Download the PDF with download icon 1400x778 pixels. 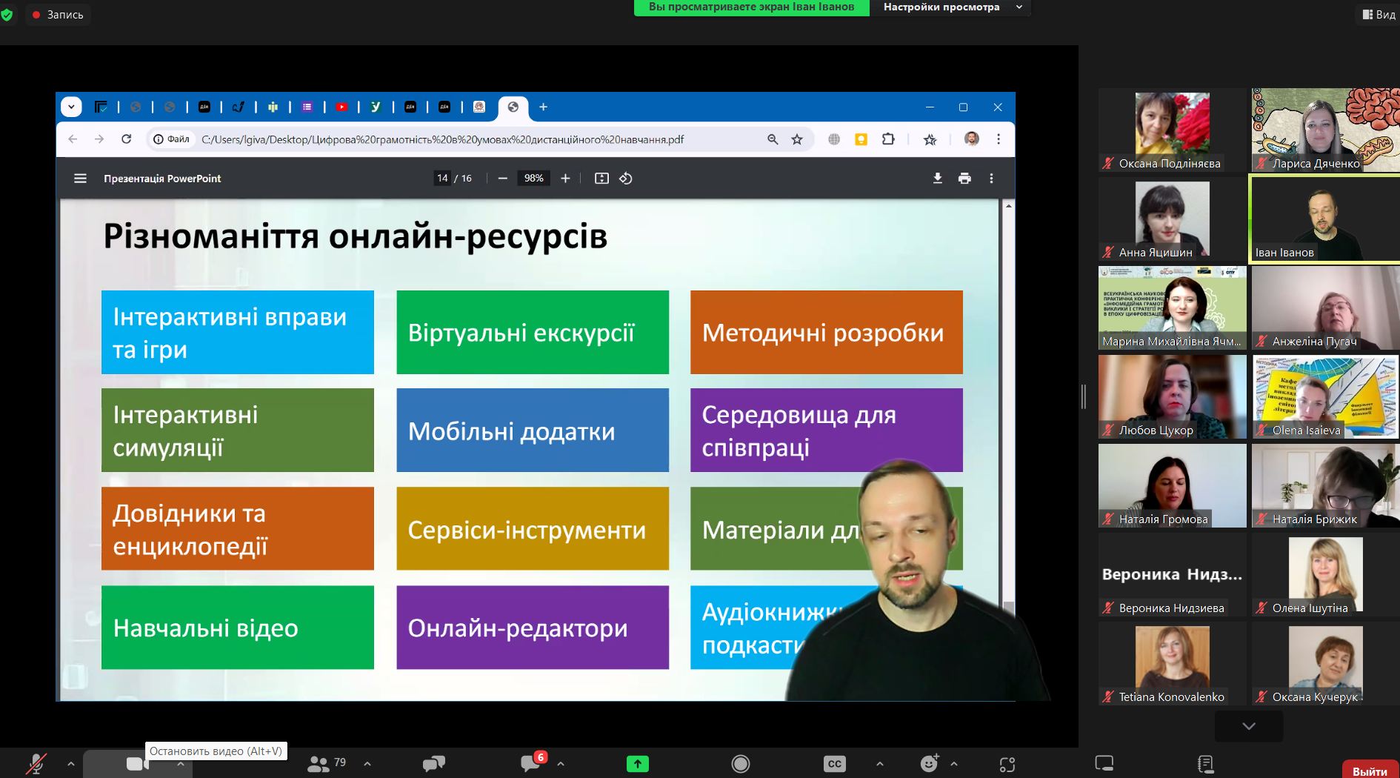tap(937, 179)
